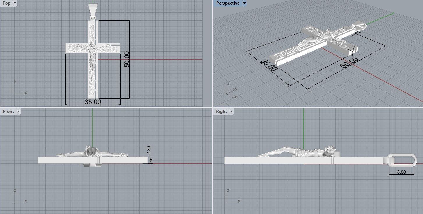This screenshot has height=214, width=423.
Task: Click the crucifix figure in Top view
Action: point(92,61)
